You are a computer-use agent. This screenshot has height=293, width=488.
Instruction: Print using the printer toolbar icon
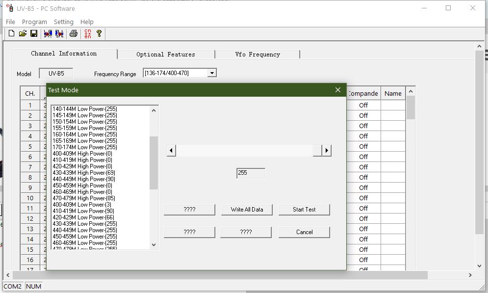click(x=74, y=33)
